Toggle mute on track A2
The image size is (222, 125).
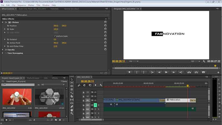(x=95, y=109)
